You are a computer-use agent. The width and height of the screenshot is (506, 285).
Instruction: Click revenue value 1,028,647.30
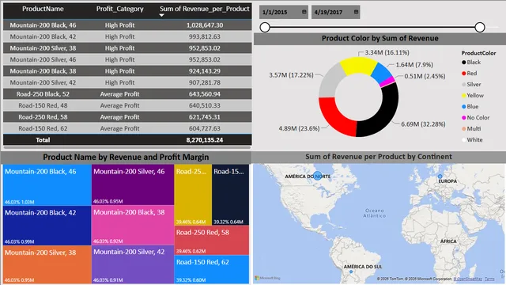pyautogui.click(x=205, y=25)
